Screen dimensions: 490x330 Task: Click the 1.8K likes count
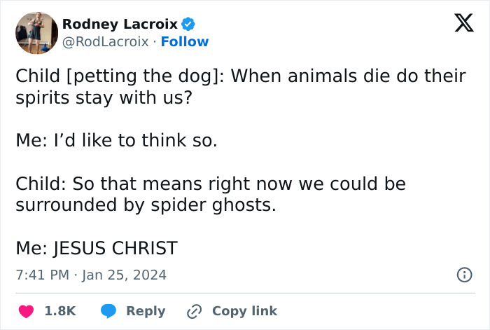60,311
